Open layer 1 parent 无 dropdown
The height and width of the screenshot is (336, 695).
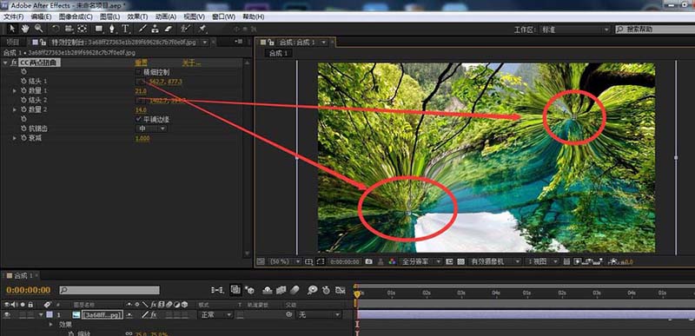coord(319,315)
